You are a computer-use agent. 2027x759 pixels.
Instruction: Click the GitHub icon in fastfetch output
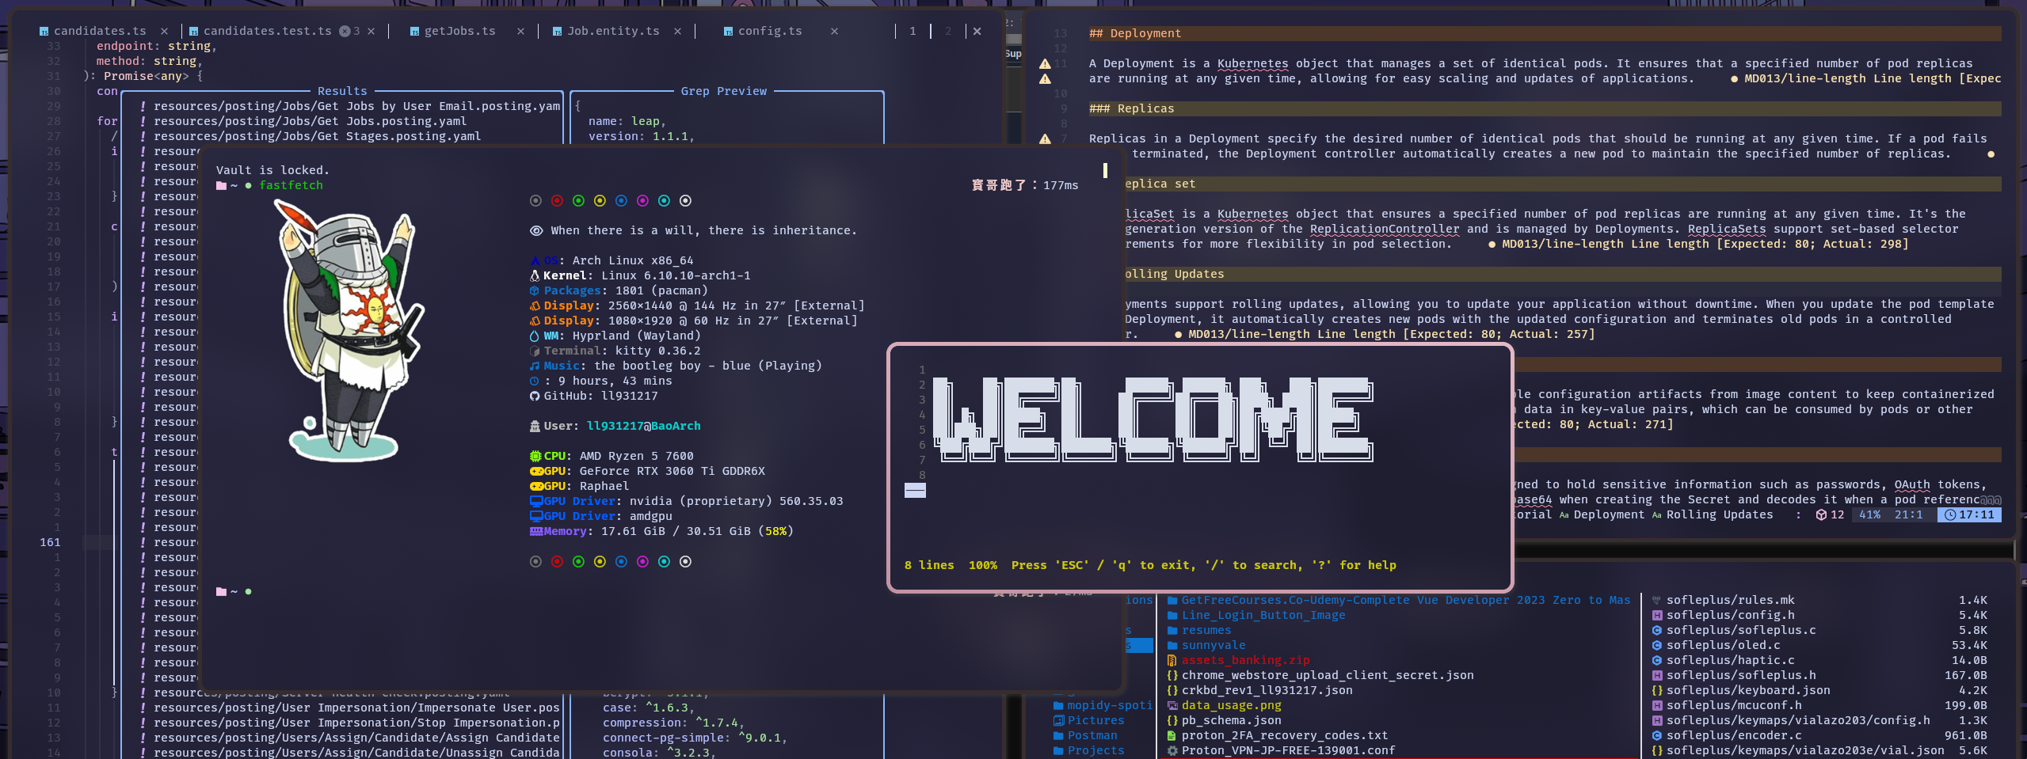pyautogui.click(x=535, y=396)
